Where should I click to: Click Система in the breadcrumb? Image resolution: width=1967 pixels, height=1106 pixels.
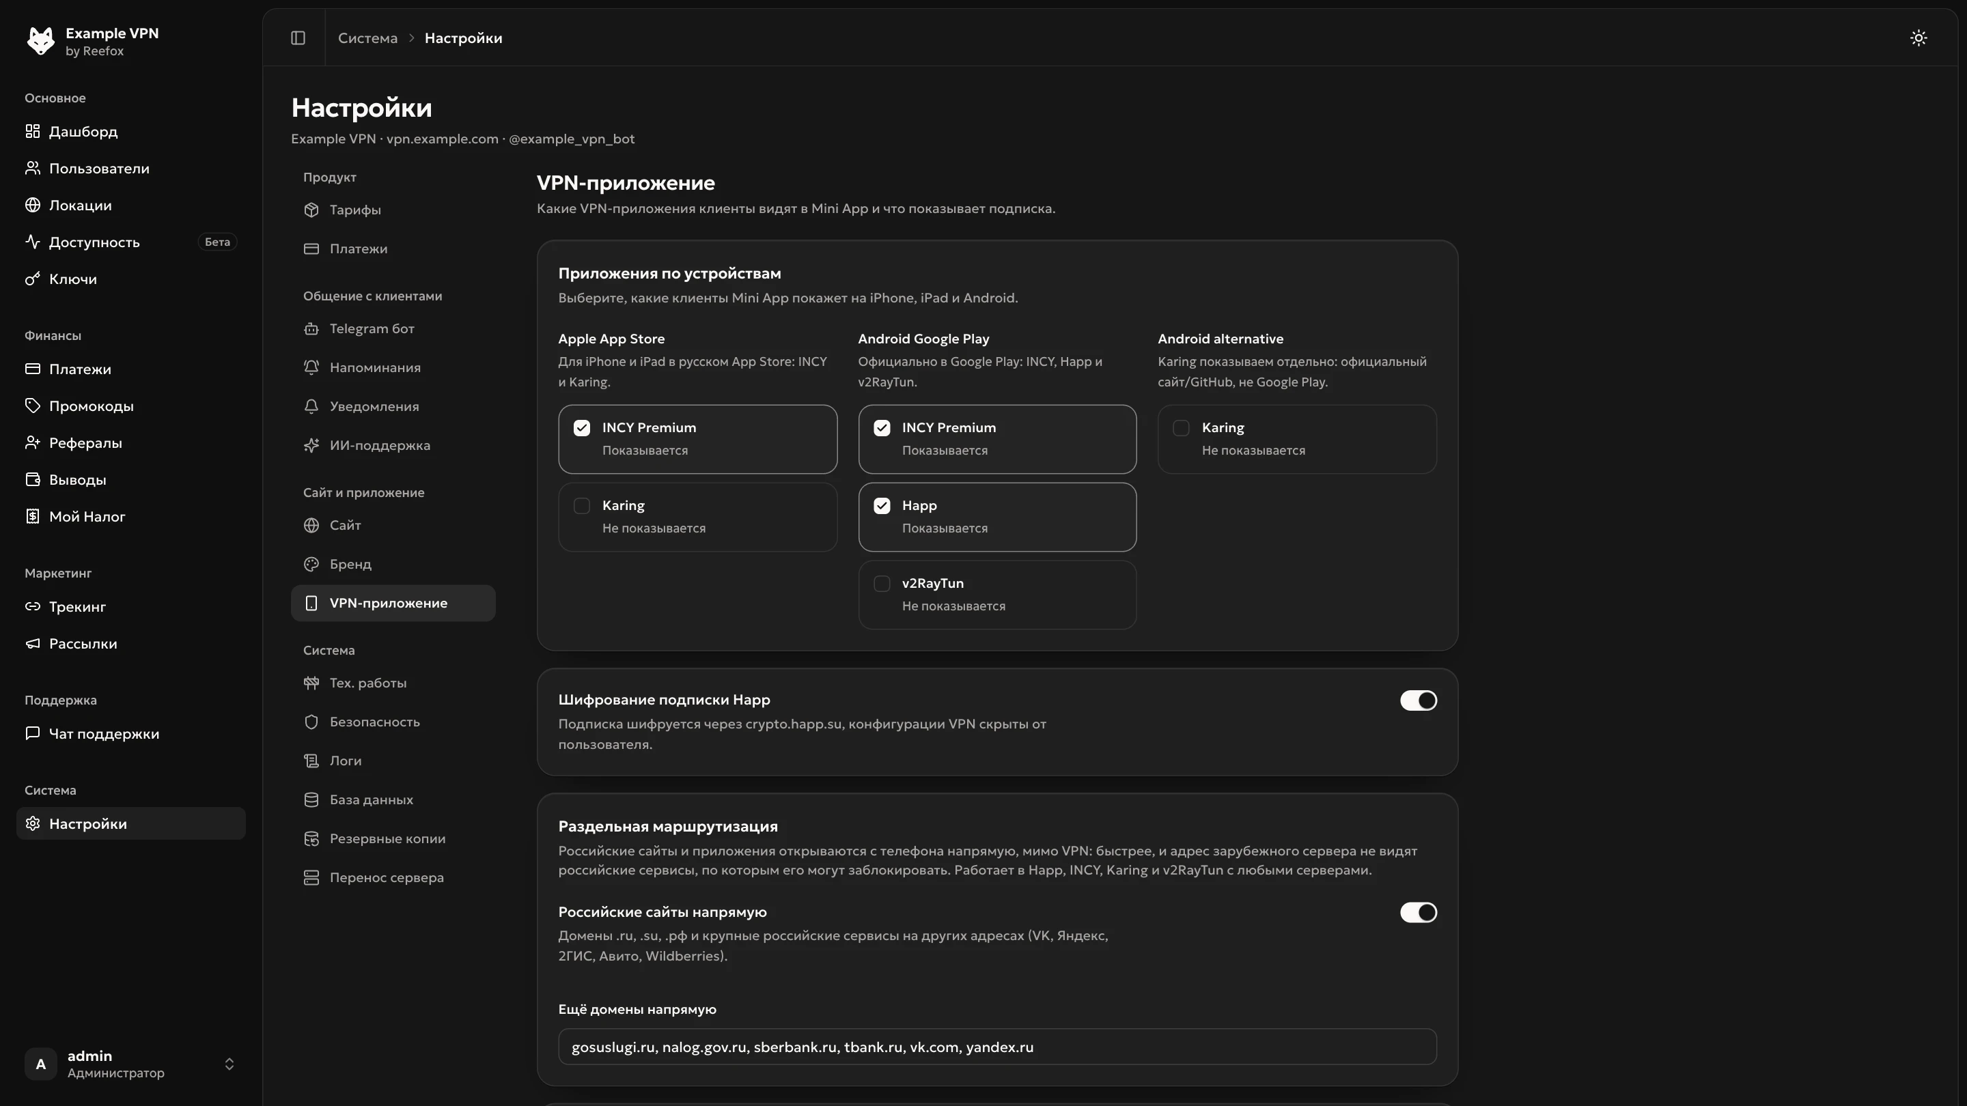(x=367, y=38)
